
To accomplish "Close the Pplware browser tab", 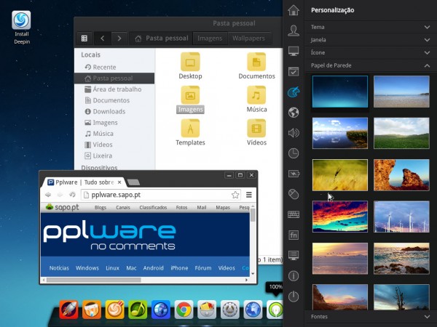I will (119, 182).
